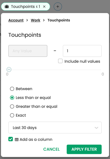Select the Between radio option
This screenshot has height=159, width=110.
12,89
